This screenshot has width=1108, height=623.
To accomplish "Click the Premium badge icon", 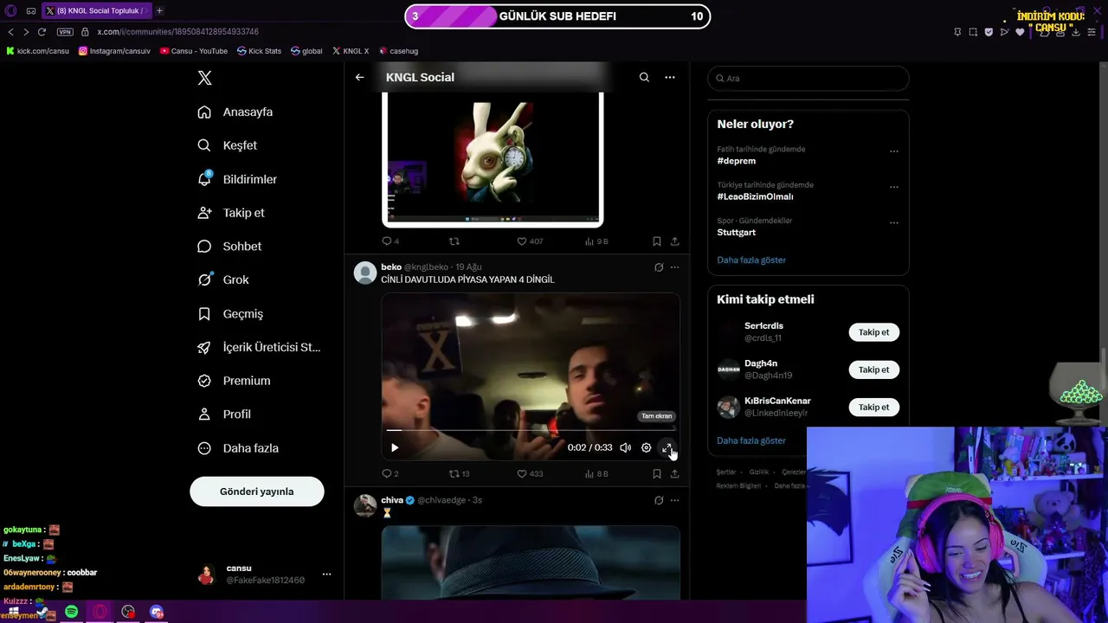I will coord(204,381).
